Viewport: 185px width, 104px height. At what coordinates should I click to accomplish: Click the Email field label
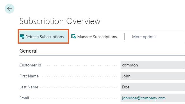point(24,98)
